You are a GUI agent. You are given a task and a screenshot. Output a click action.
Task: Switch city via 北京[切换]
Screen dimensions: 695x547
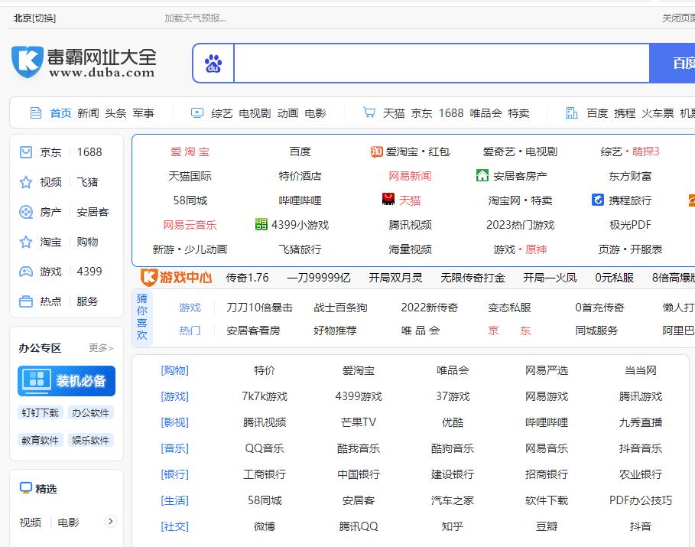point(34,18)
